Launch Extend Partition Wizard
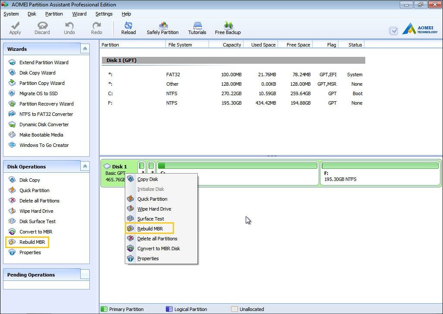Image resolution: width=443 pixels, height=314 pixels. coord(38,62)
